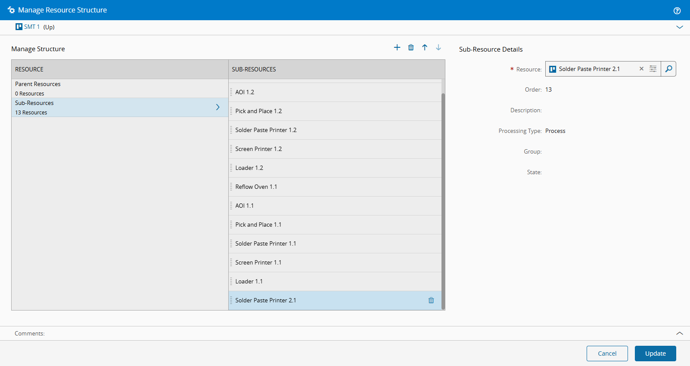
Task: Click drag handle of AOI 1.2 row
Action: pyautogui.click(x=231, y=92)
